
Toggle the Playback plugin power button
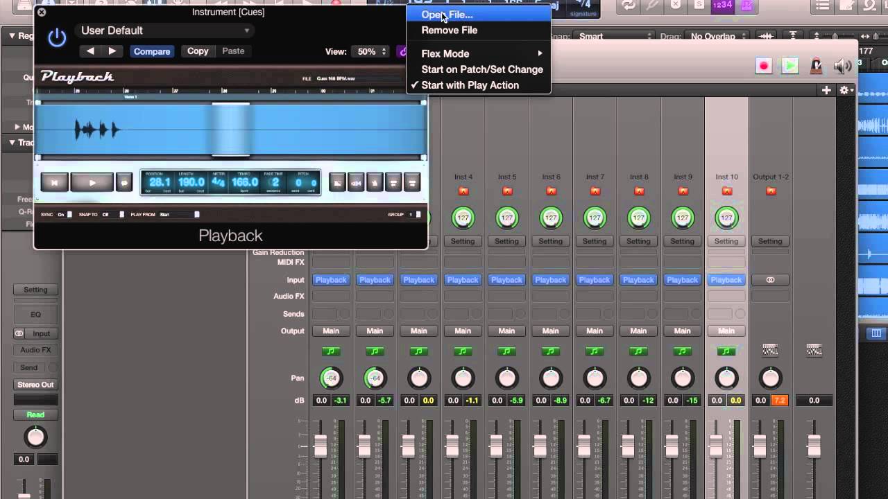point(57,38)
